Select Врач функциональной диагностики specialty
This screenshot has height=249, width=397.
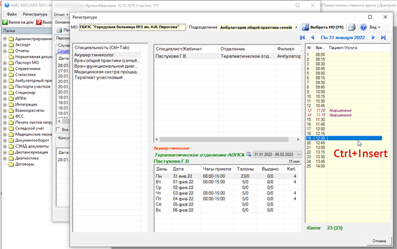coord(107,66)
